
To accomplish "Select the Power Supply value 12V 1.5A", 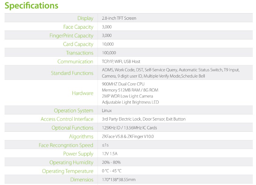I will [109, 154].
